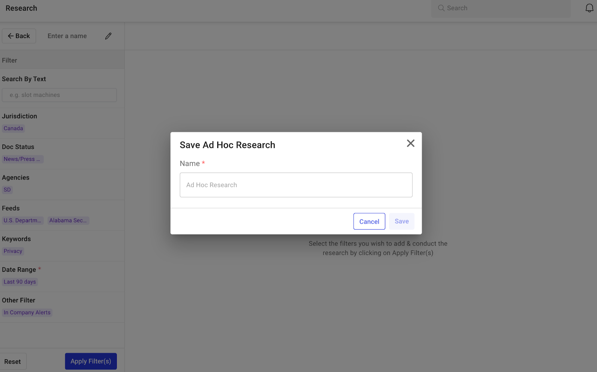Select the Canada jurisdiction tag

click(13, 128)
